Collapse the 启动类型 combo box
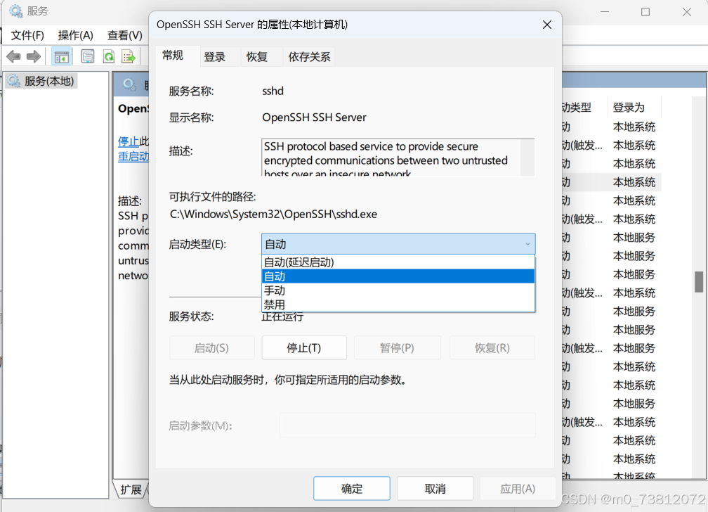The image size is (708, 512). point(398,244)
